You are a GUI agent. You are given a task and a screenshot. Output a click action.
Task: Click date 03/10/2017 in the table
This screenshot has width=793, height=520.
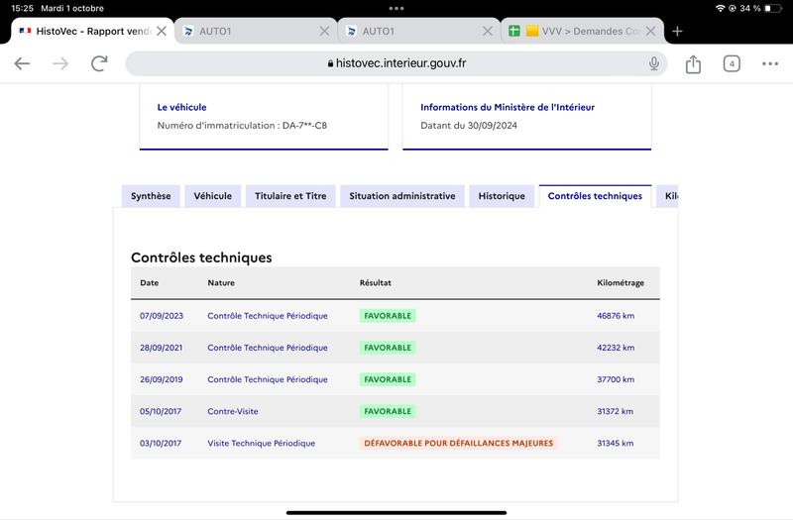(x=161, y=443)
